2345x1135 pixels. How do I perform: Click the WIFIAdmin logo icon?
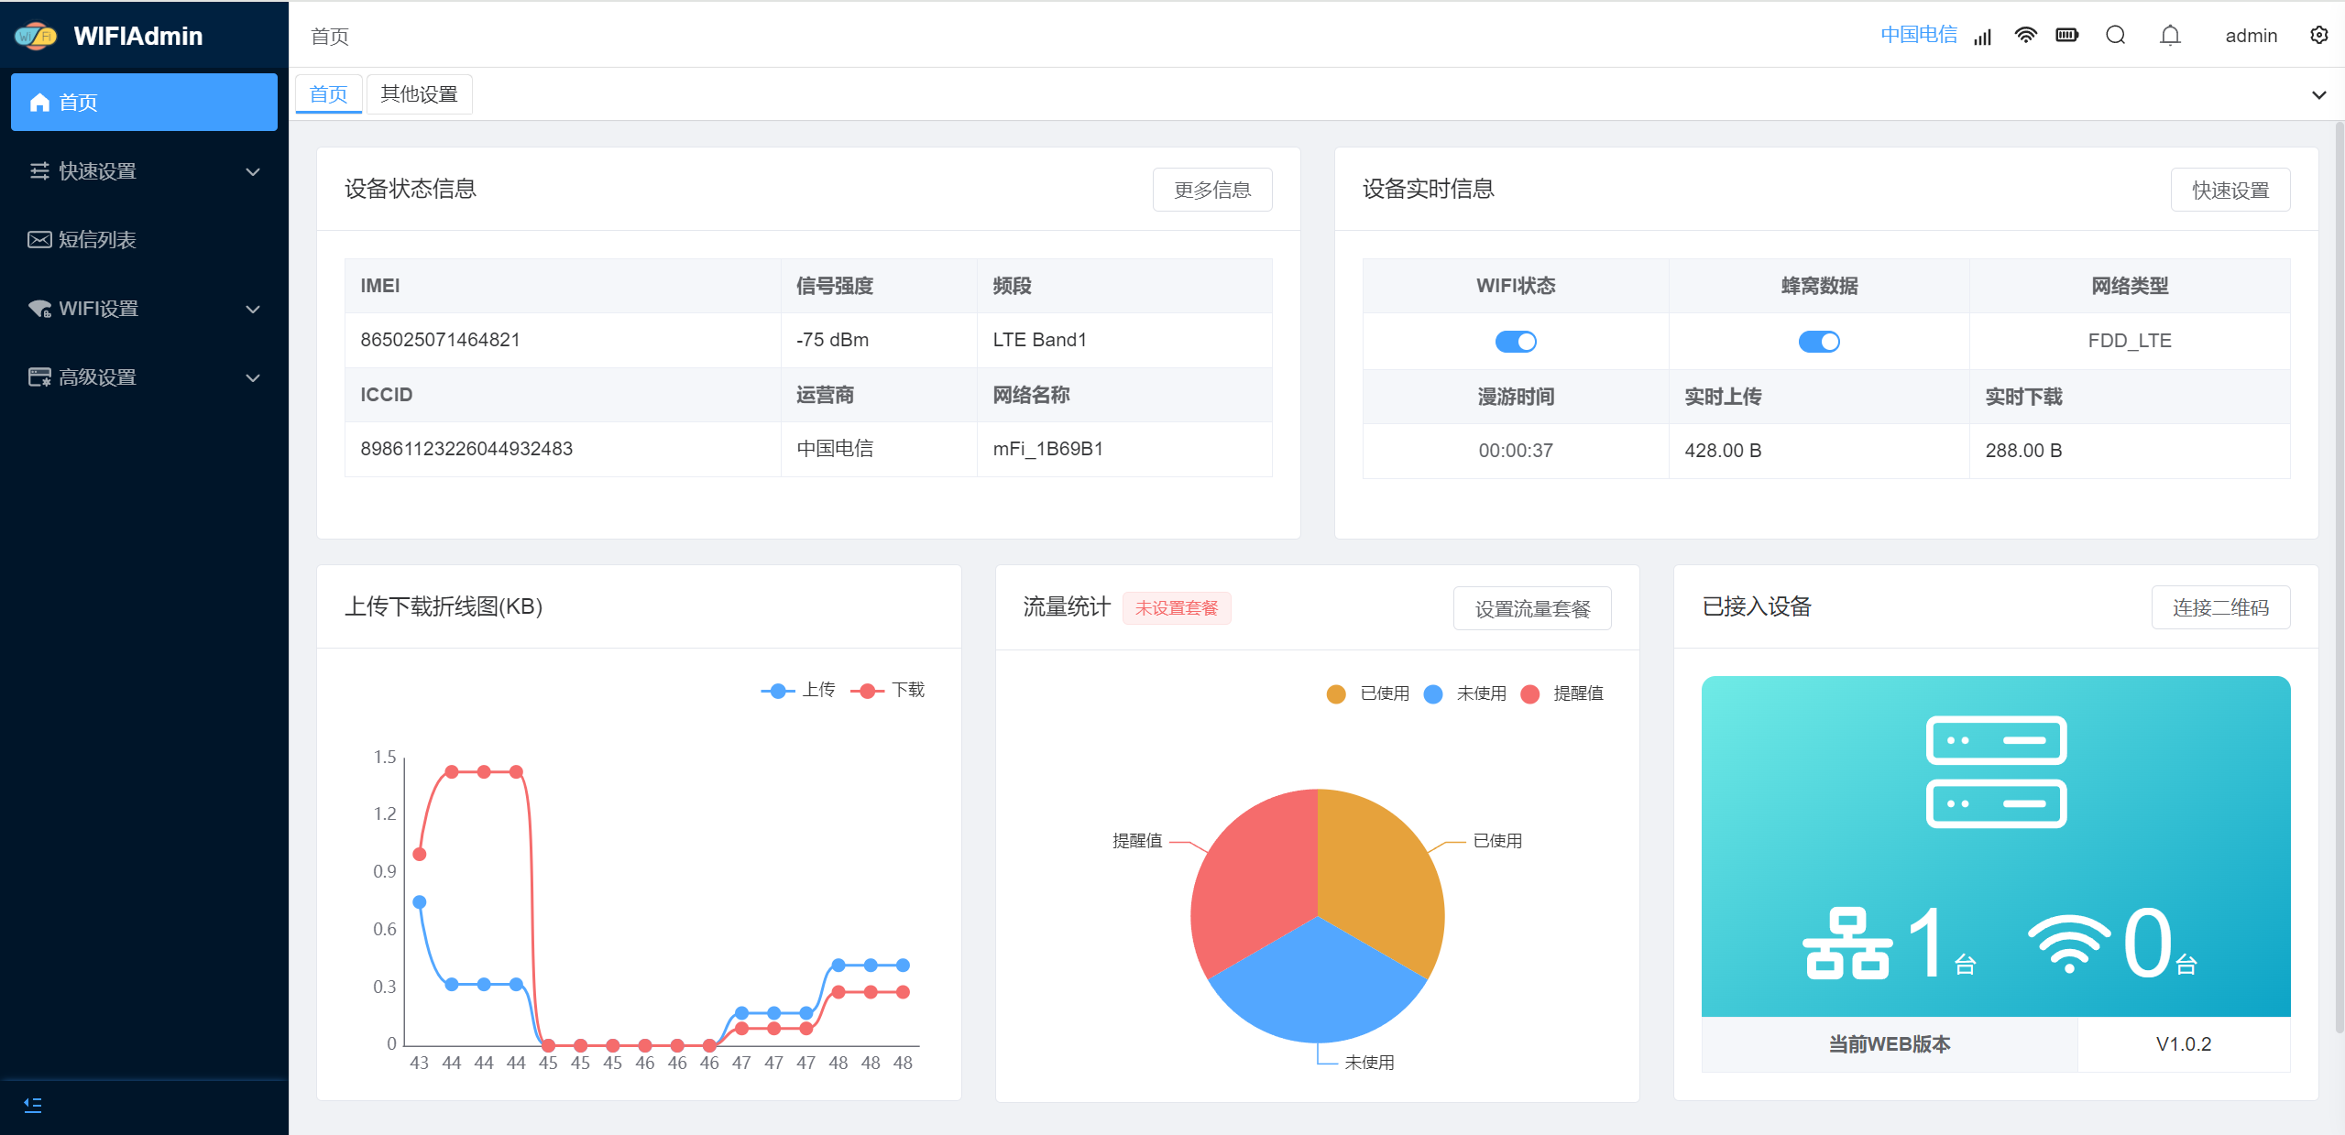pyautogui.click(x=36, y=36)
